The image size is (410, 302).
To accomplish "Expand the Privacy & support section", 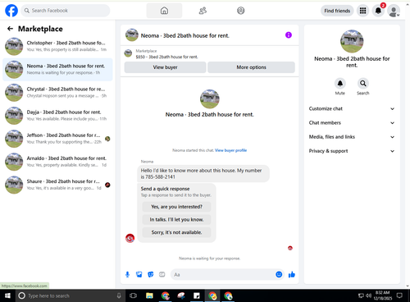I will pos(352,151).
